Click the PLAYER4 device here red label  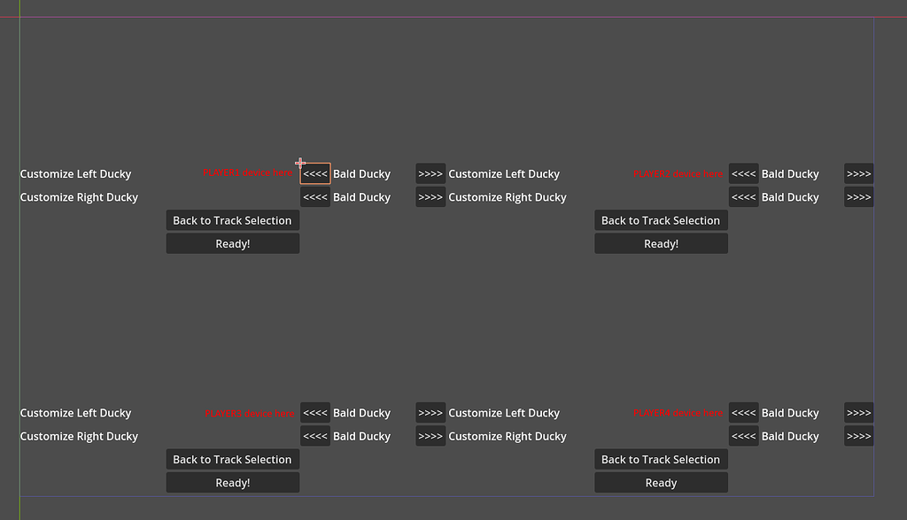click(x=678, y=412)
